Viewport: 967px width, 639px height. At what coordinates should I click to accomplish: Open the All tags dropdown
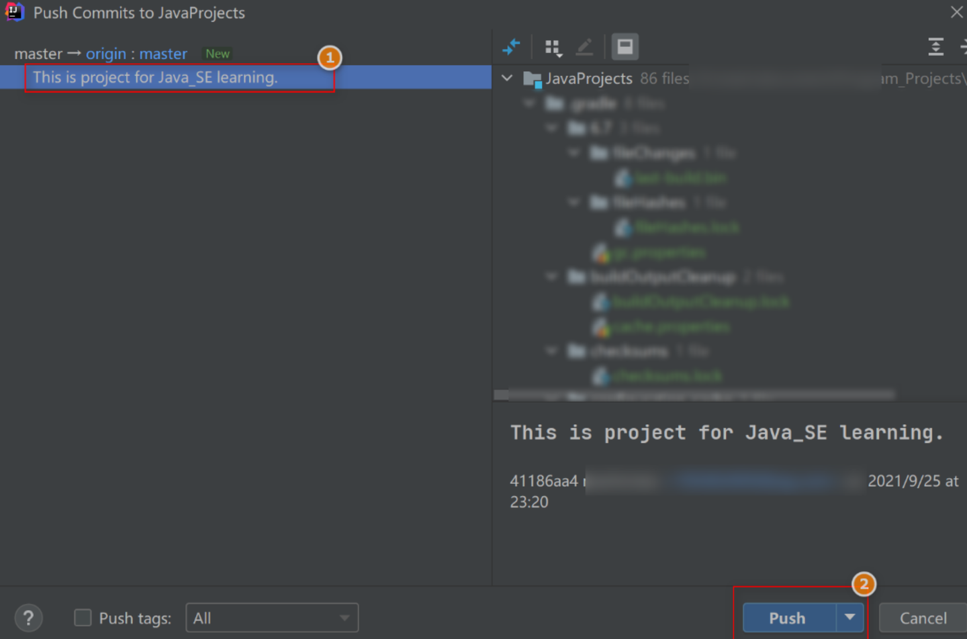(x=271, y=618)
